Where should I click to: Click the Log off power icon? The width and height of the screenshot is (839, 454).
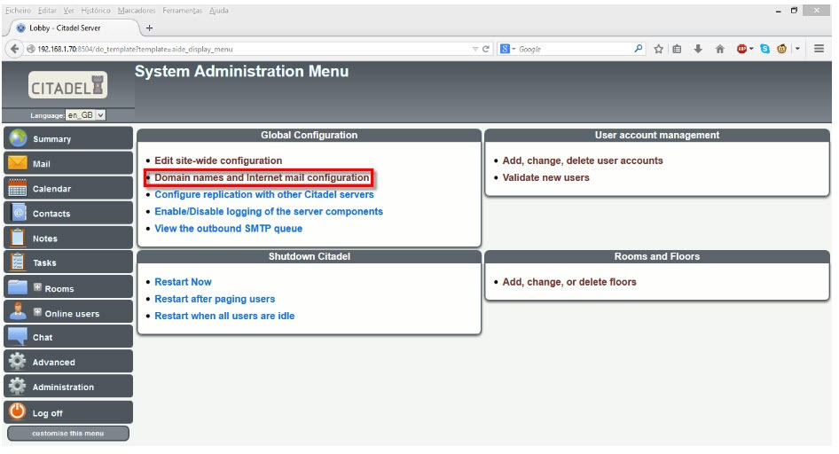(x=18, y=412)
